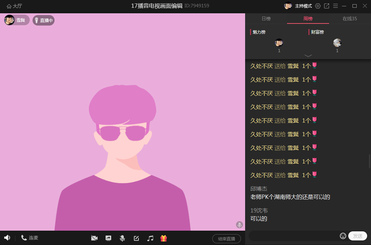Viewport: 371px width, 245px height.
Task: Click the pop-out window icon
Action: click(327, 6)
